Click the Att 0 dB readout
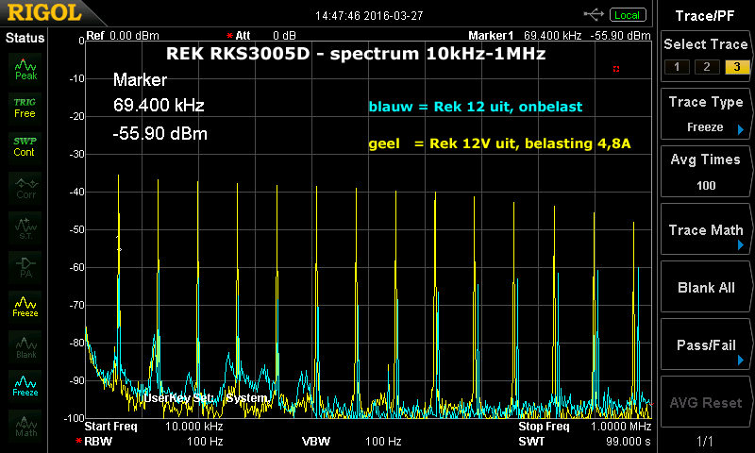 point(260,36)
